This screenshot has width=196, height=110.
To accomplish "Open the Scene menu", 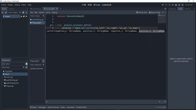I will pyautogui.click(x=4, y=5).
